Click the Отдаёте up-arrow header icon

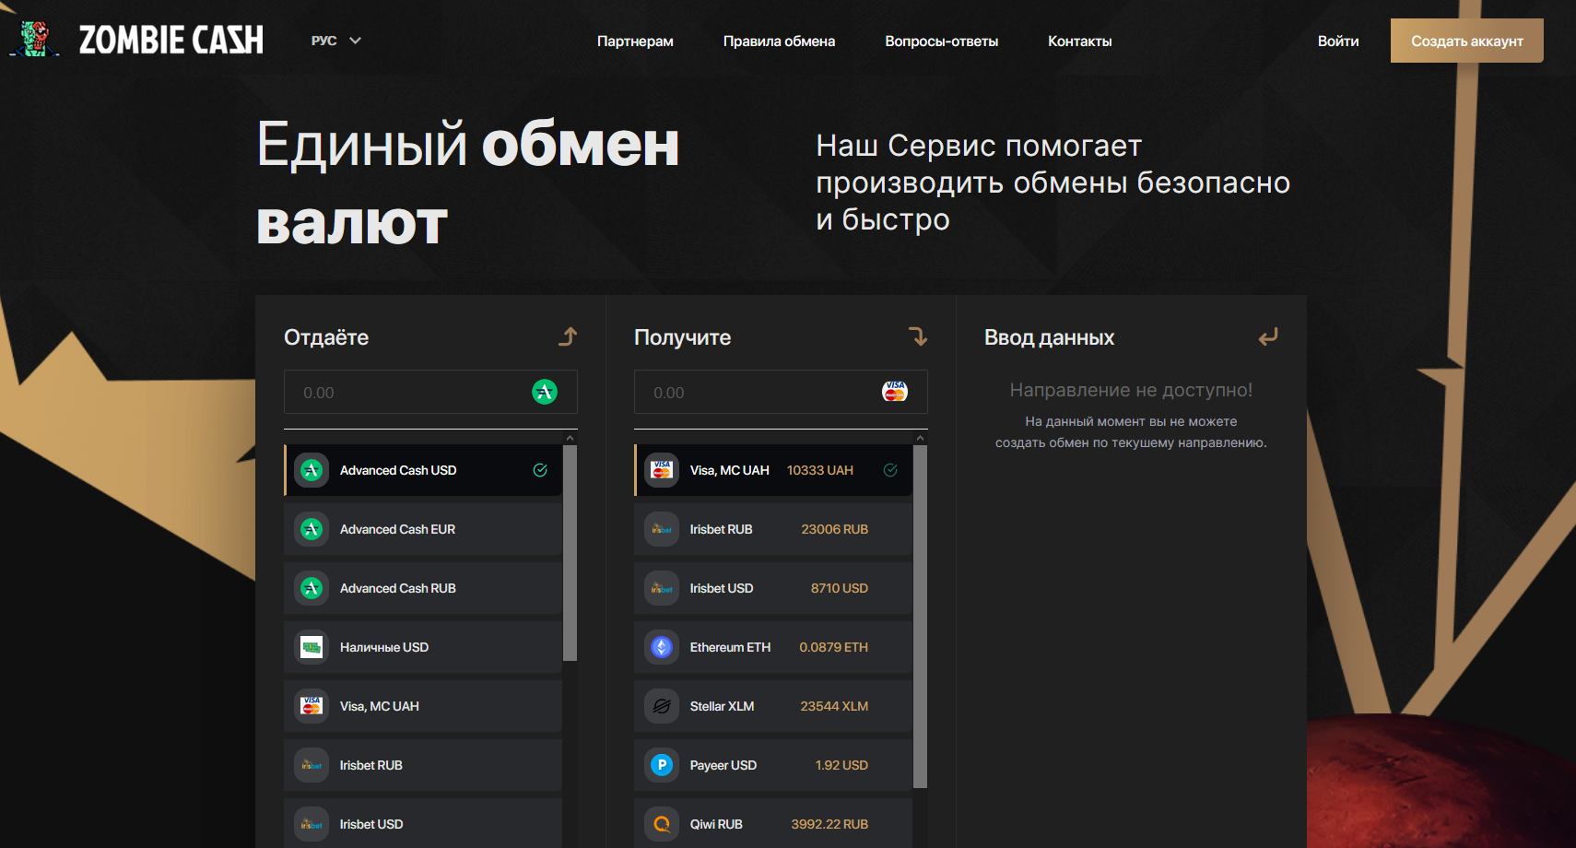tap(568, 336)
